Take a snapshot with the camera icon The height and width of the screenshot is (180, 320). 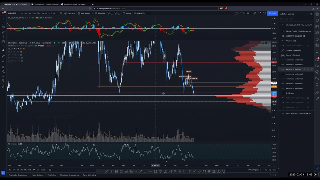coord(264,13)
